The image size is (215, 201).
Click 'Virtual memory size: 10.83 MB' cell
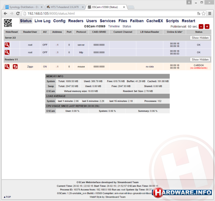(81, 91)
